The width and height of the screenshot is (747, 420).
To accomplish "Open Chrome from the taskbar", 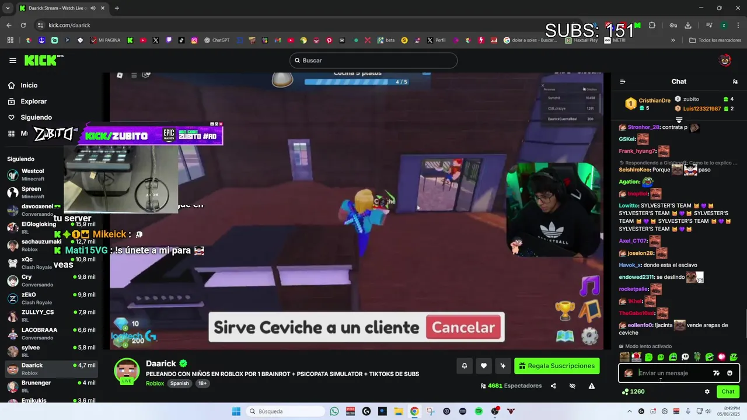I will point(414,411).
